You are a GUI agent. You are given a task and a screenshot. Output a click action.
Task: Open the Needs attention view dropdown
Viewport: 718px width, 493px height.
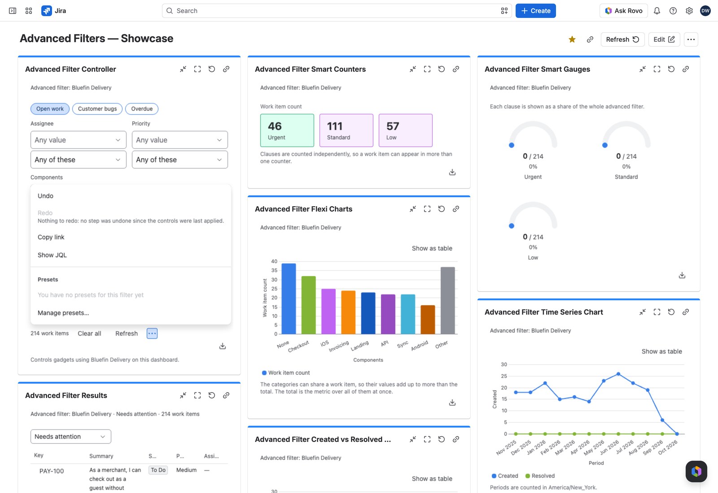pos(71,437)
